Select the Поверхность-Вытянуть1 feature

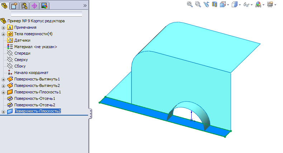[x=37, y=79]
